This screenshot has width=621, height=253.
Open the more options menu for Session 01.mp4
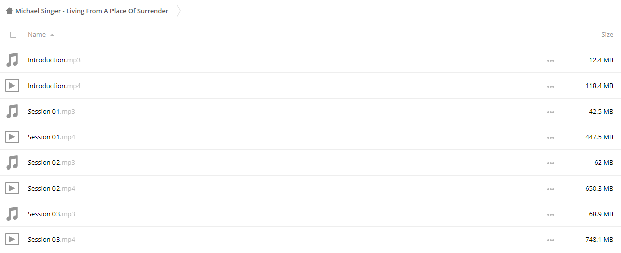click(550, 138)
